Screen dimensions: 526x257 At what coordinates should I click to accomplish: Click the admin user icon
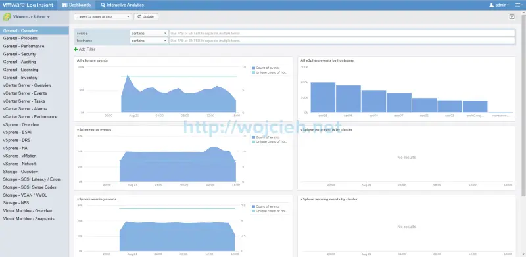tap(491, 5)
